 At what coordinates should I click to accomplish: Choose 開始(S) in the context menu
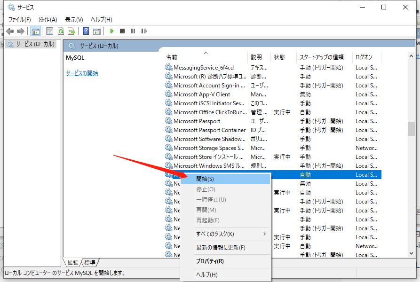pyautogui.click(x=226, y=179)
